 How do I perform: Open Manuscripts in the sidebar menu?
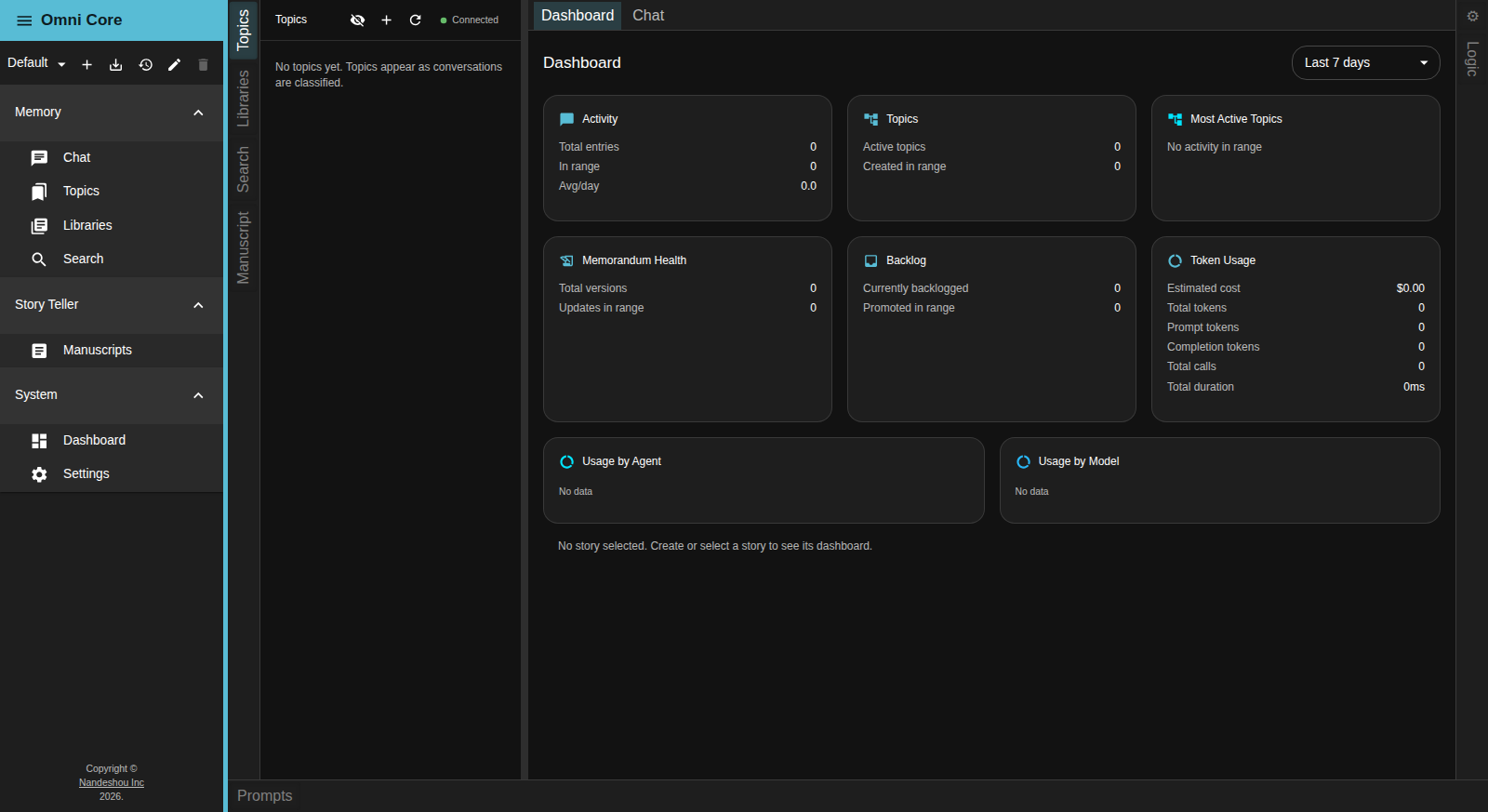[112, 351]
